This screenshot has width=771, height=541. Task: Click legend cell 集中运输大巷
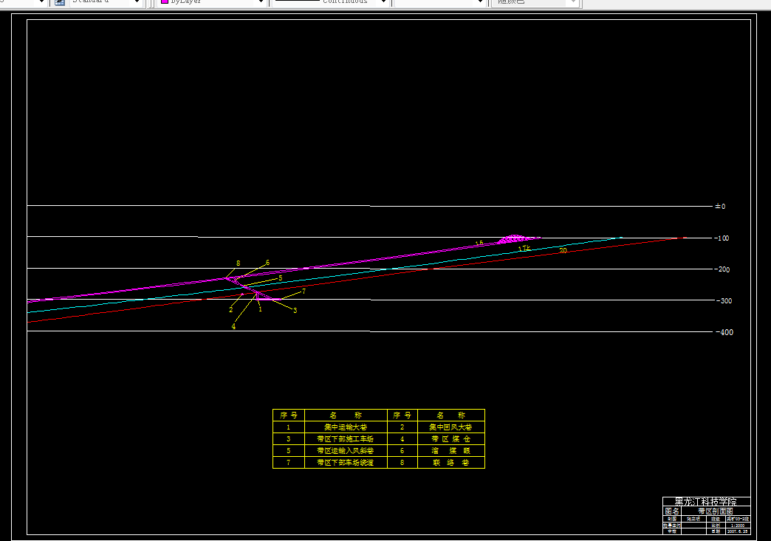[x=346, y=427]
